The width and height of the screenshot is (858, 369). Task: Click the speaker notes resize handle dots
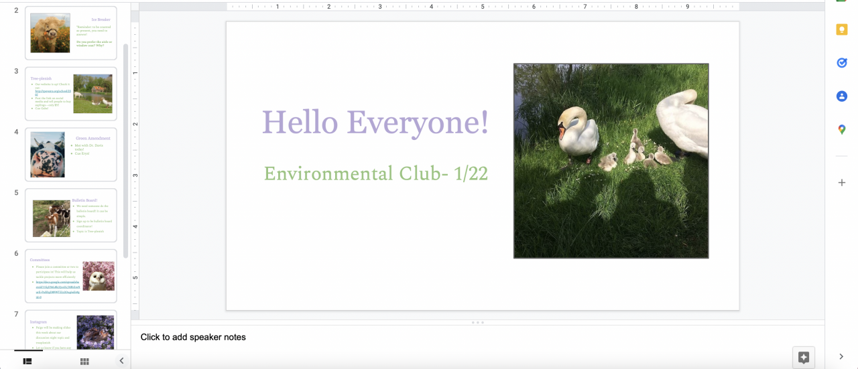[x=477, y=323]
